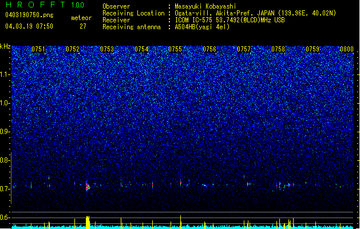This screenshot has width=360, height=229.
Task: Click the 1.0 kHz axis label
Action: [5, 103]
